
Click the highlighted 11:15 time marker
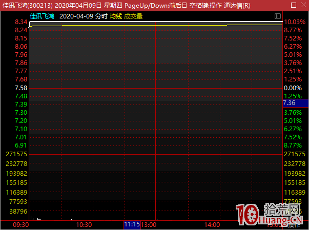(x=132, y=225)
